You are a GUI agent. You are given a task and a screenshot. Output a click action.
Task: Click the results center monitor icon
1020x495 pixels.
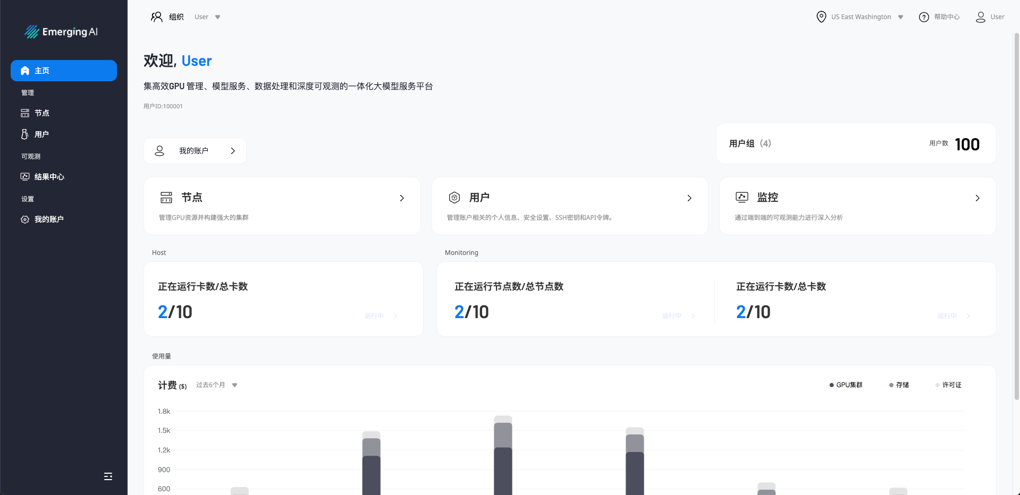(x=25, y=176)
